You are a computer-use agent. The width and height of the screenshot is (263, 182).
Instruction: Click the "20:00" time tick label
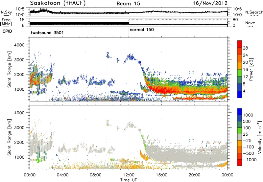195,175
